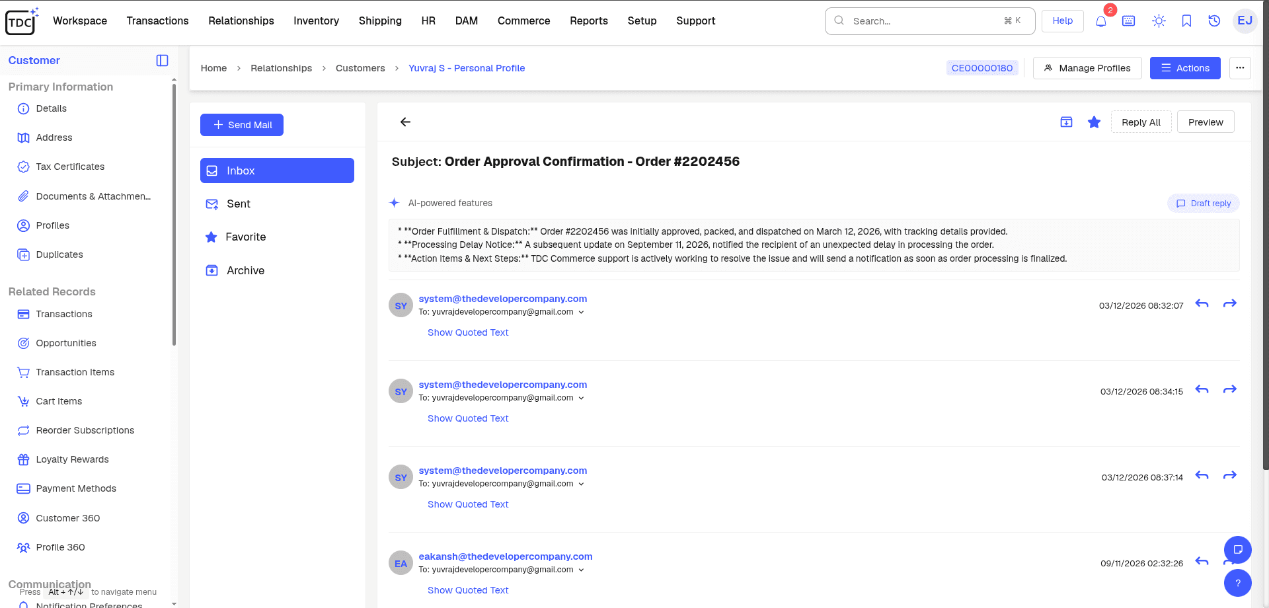Open the notifications bell icon
The image size is (1269, 608).
pyautogui.click(x=1101, y=21)
